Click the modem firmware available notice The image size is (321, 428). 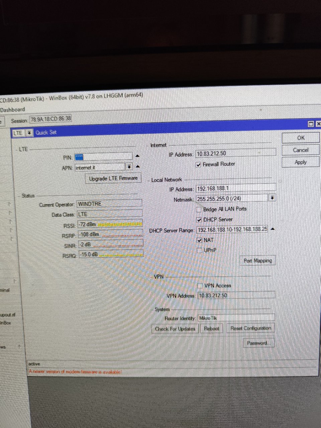click(75, 372)
